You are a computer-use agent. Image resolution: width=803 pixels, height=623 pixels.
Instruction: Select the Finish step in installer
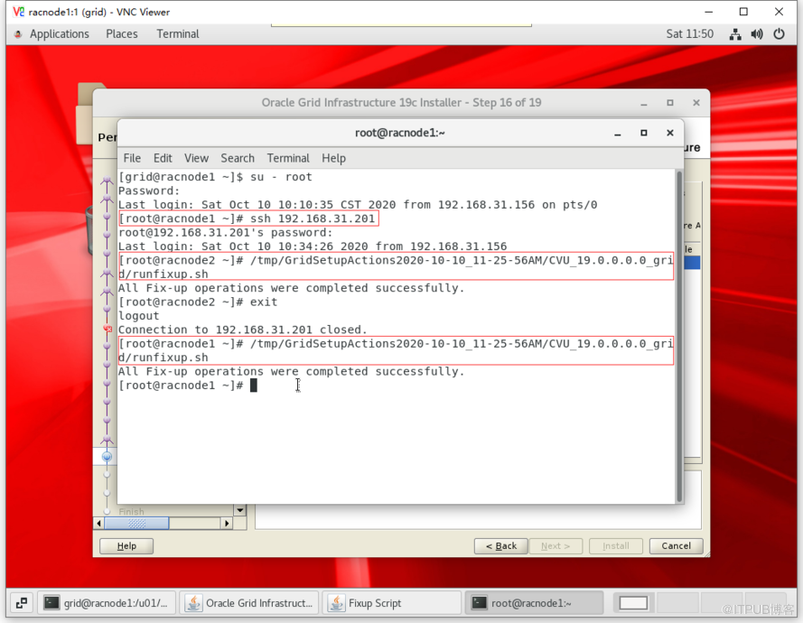point(131,511)
